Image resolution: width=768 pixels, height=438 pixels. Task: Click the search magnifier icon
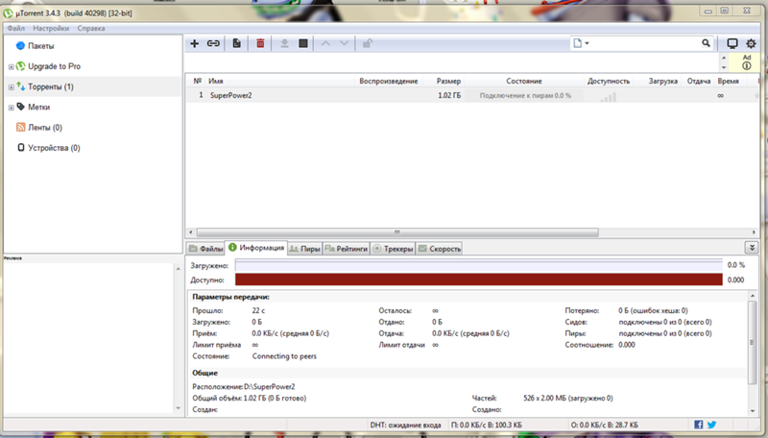pyautogui.click(x=706, y=43)
